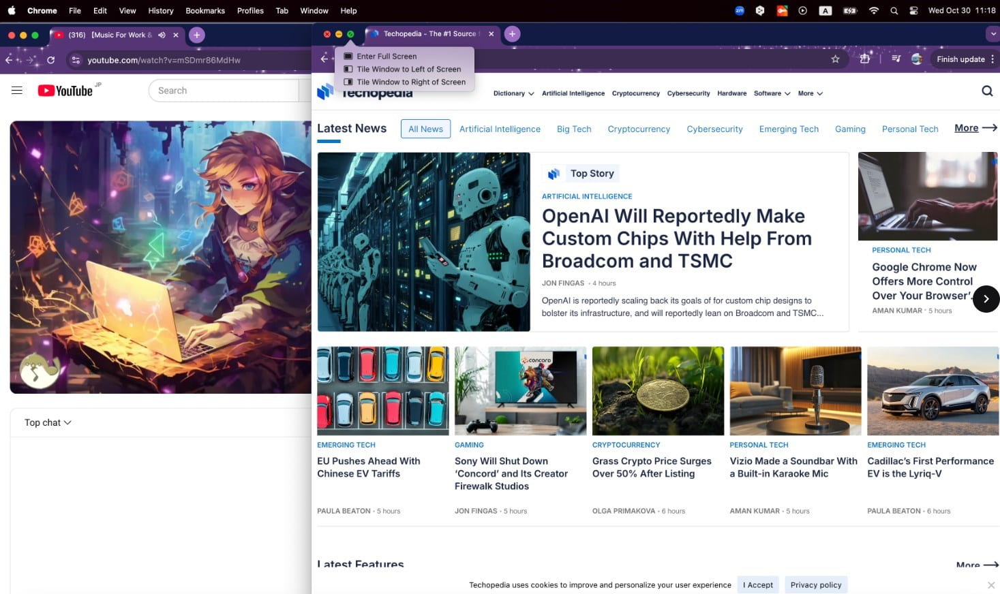Open the Profiles menu

pos(250,10)
